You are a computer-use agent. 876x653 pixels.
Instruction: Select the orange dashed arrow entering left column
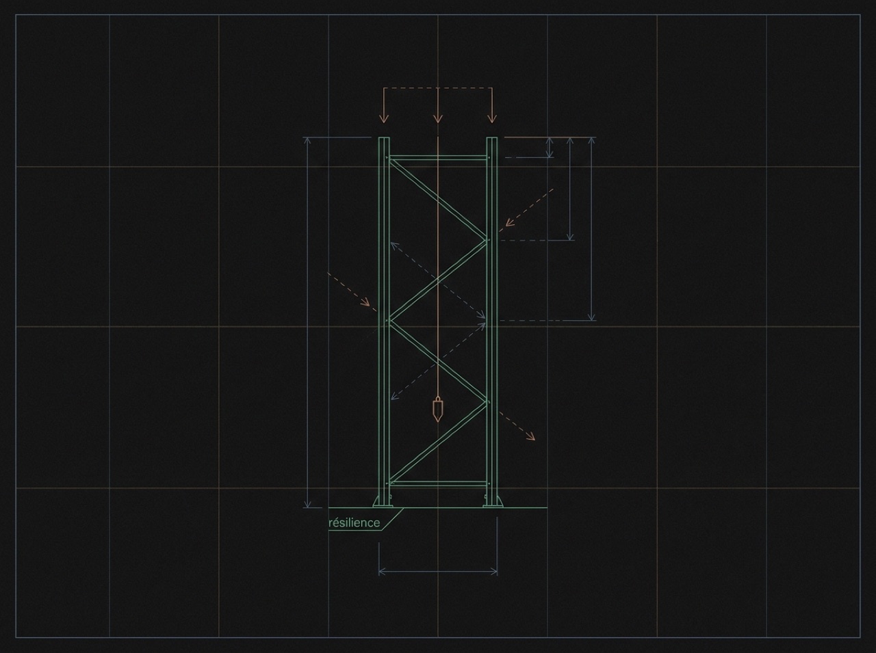tap(350, 289)
